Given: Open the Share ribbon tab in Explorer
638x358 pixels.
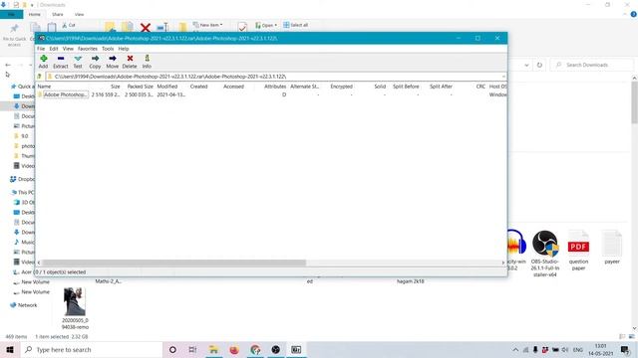Looking at the screenshot, I should (x=58, y=14).
